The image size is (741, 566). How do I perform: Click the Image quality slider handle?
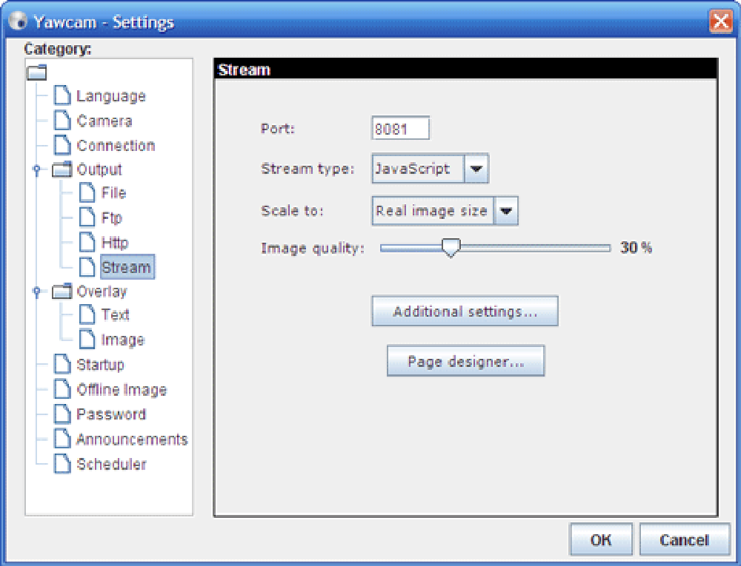tap(451, 249)
